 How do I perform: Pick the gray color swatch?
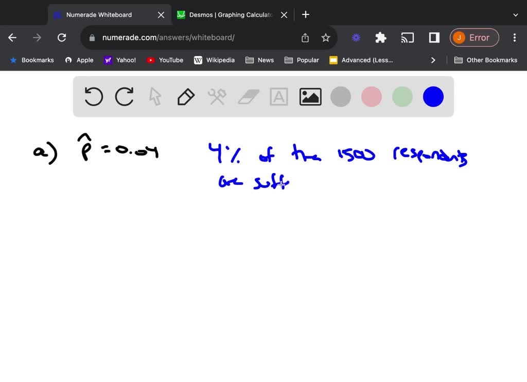point(341,97)
